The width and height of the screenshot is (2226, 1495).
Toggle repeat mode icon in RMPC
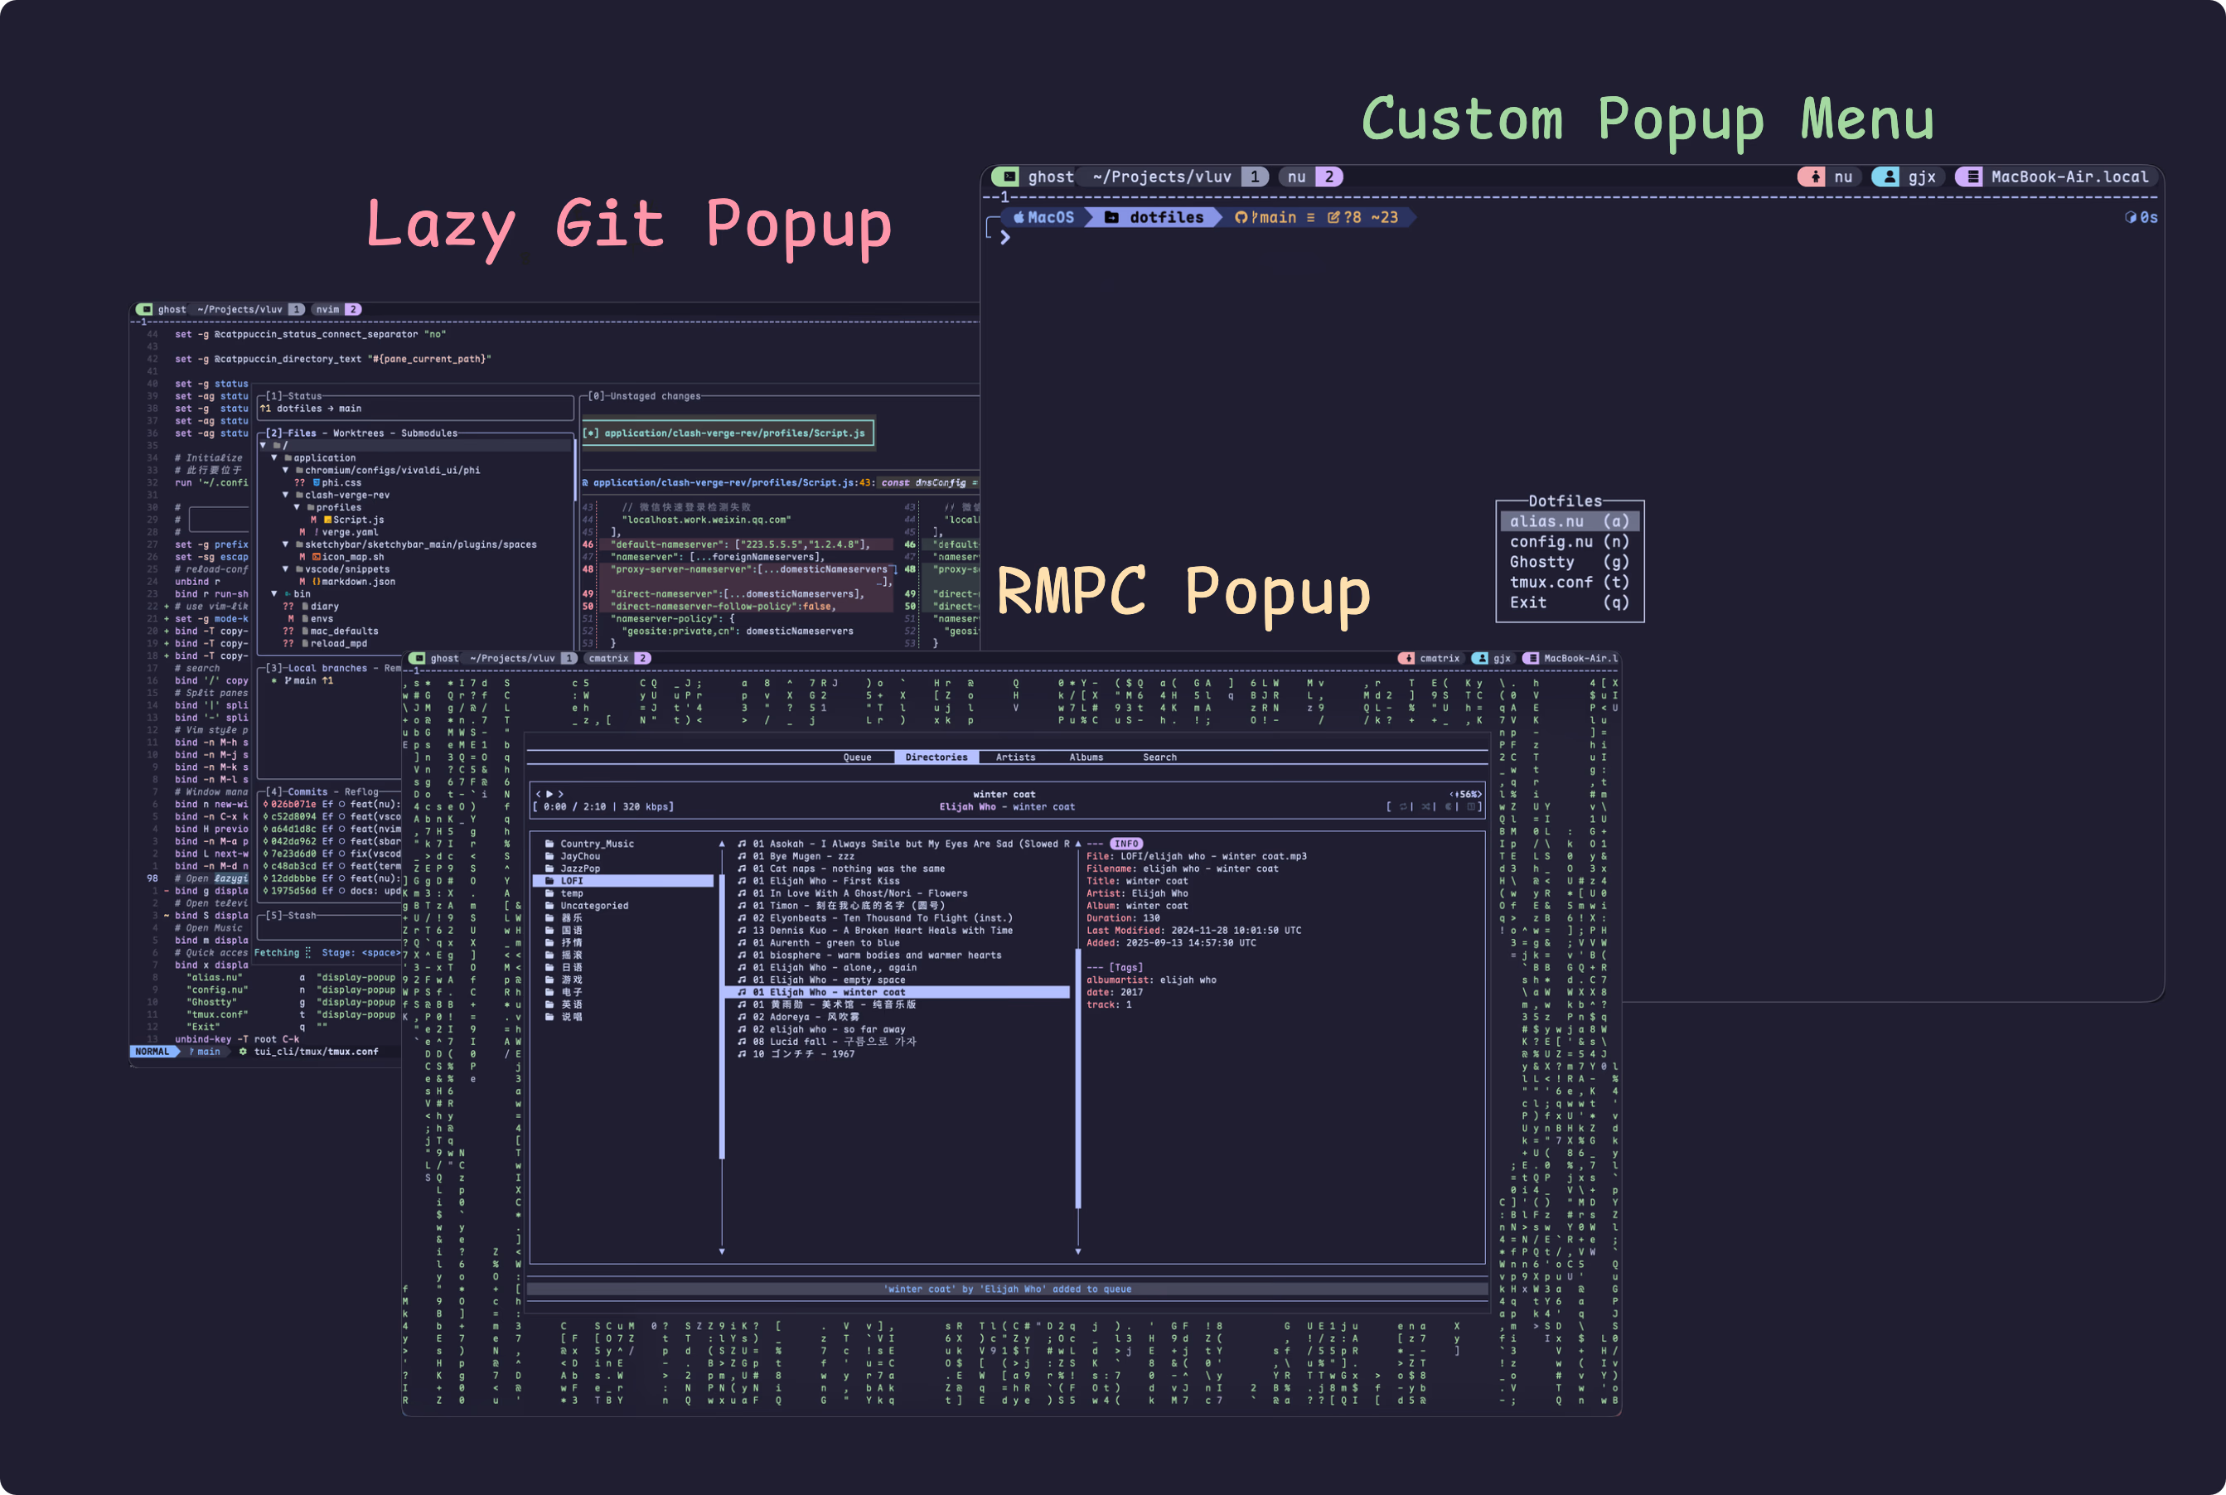pos(1403,806)
